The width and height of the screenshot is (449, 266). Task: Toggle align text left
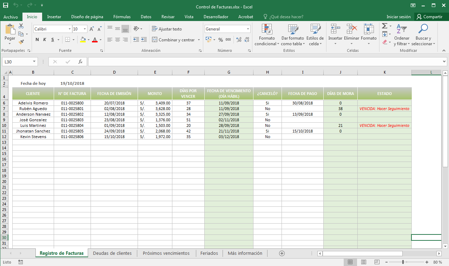tap(110, 40)
